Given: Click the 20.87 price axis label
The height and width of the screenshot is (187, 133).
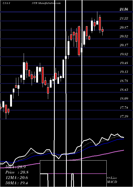Looking at the screenshot, I should [x=124, y=28].
